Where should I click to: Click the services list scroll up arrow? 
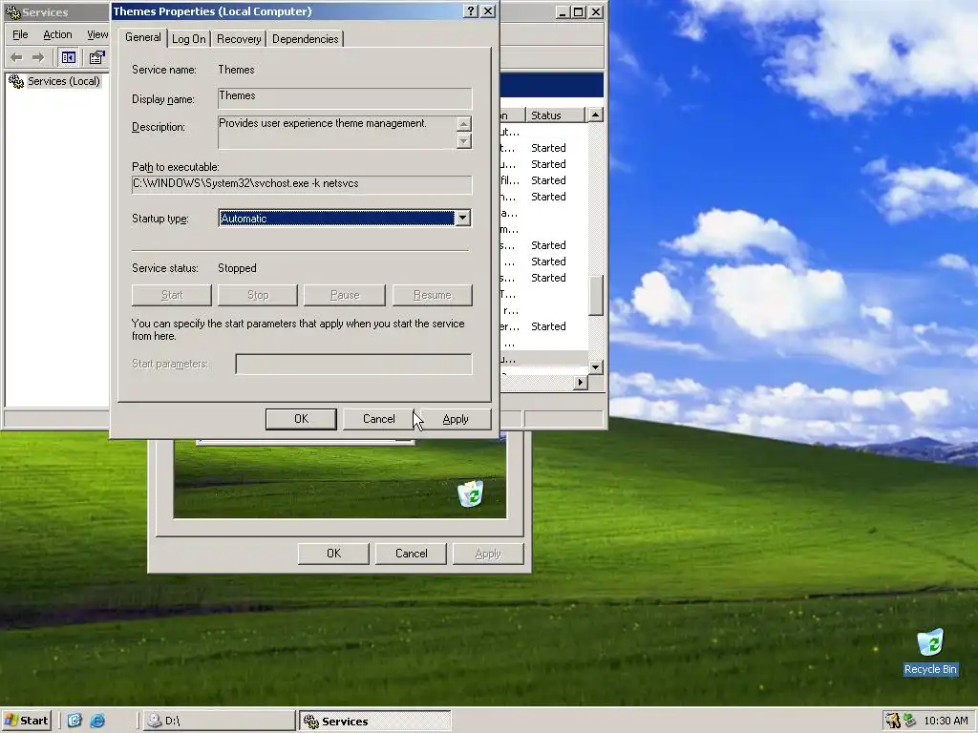click(596, 115)
